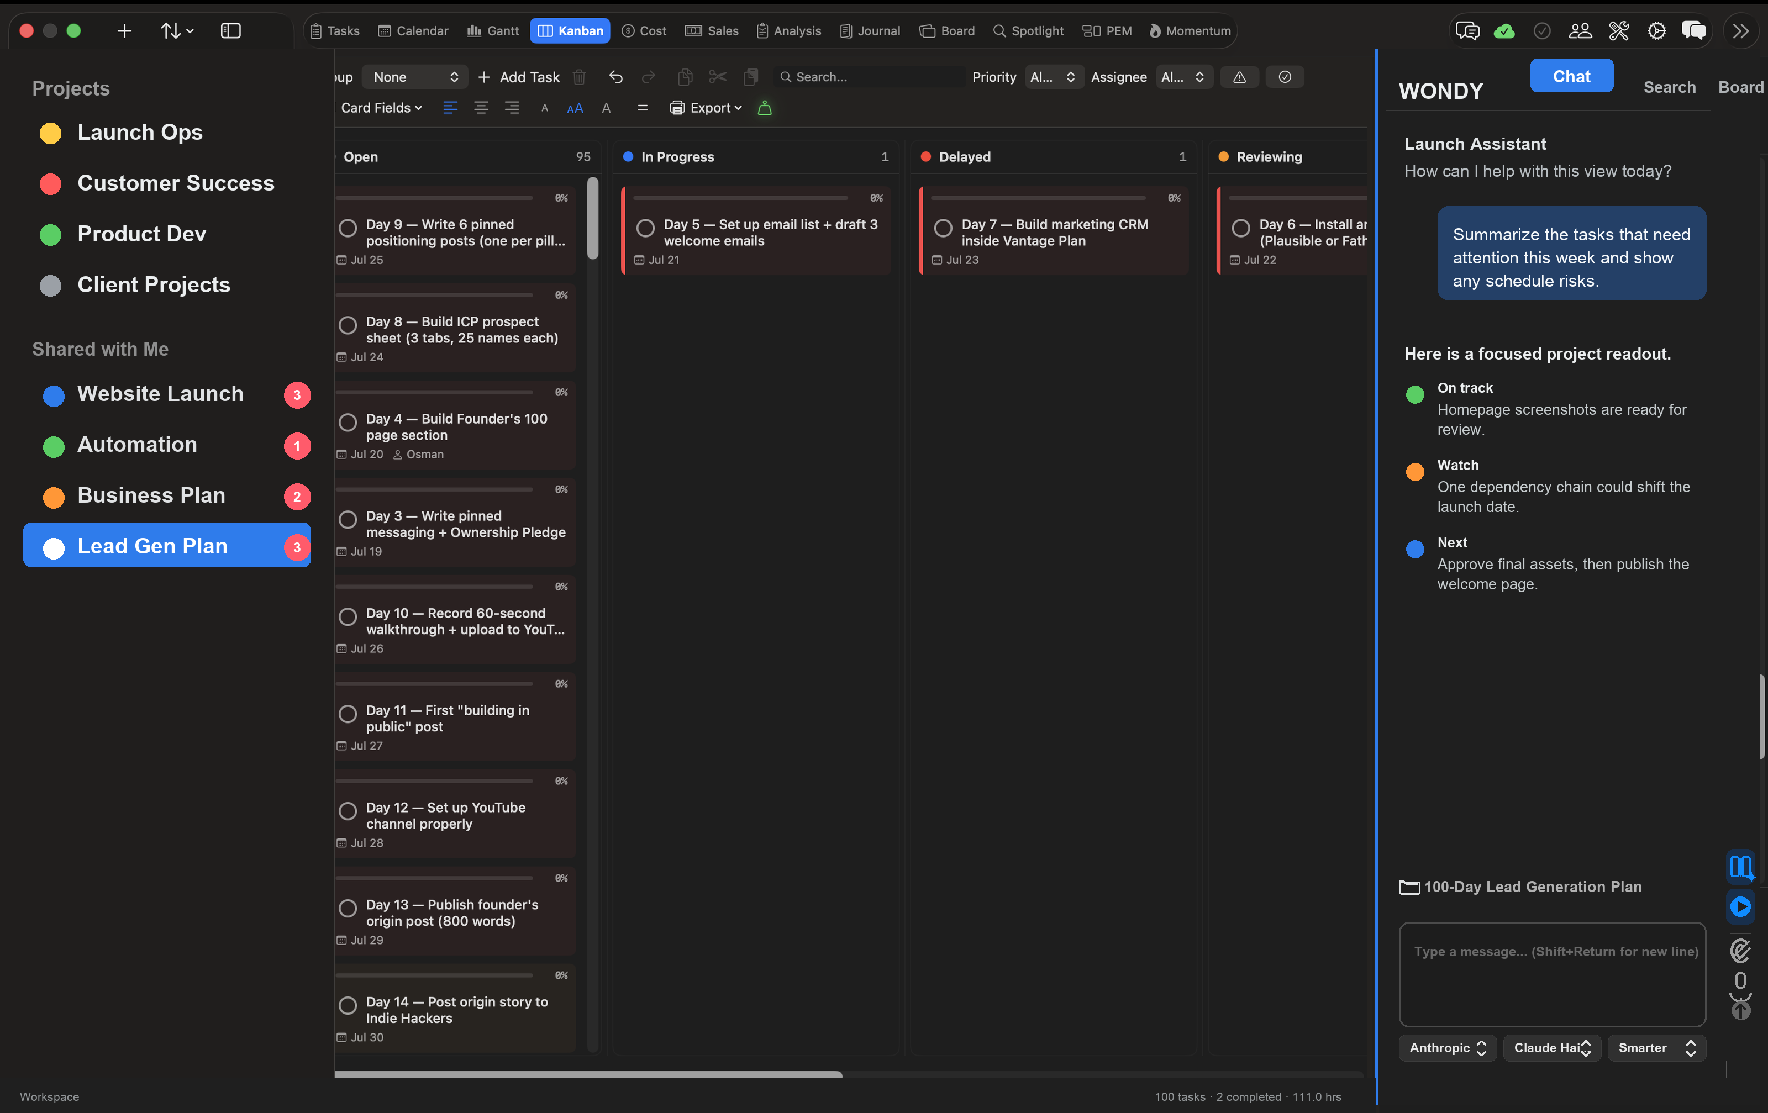Open the Export dropdown
The height and width of the screenshot is (1113, 1768).
[706, 108]
